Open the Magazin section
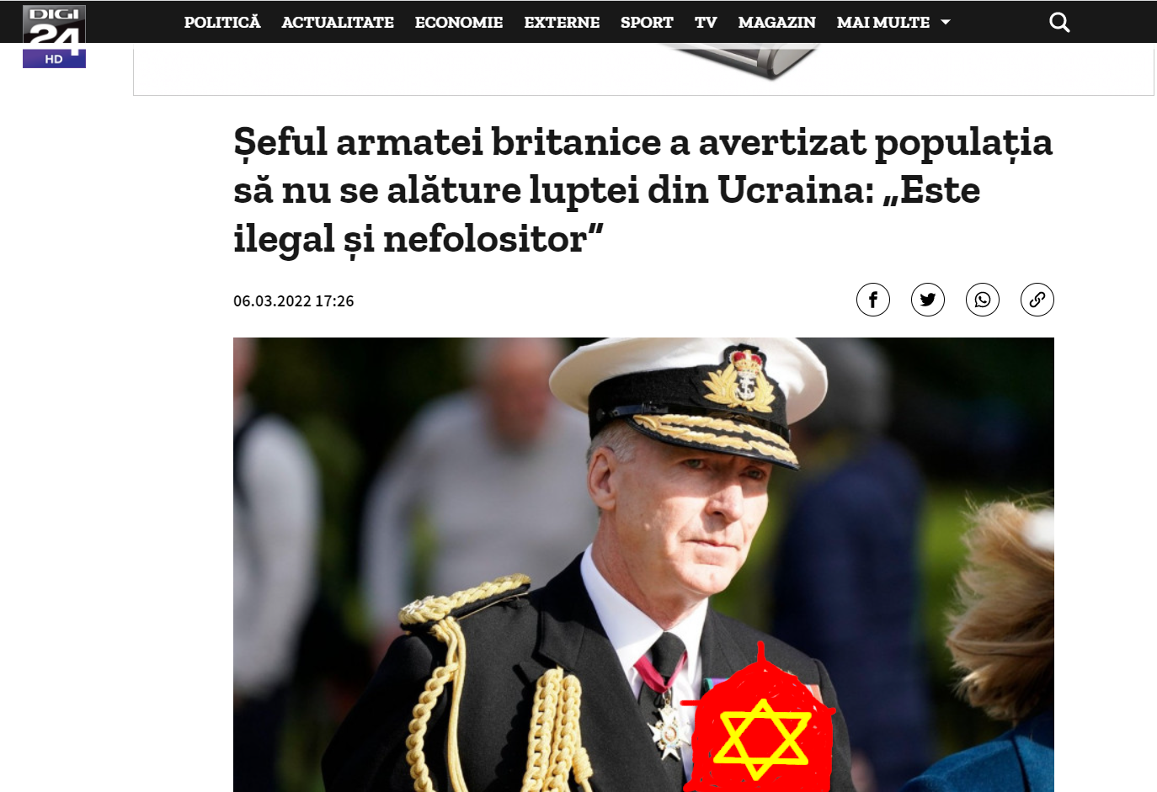This screenshot has height=792, width=1157. 776,22
